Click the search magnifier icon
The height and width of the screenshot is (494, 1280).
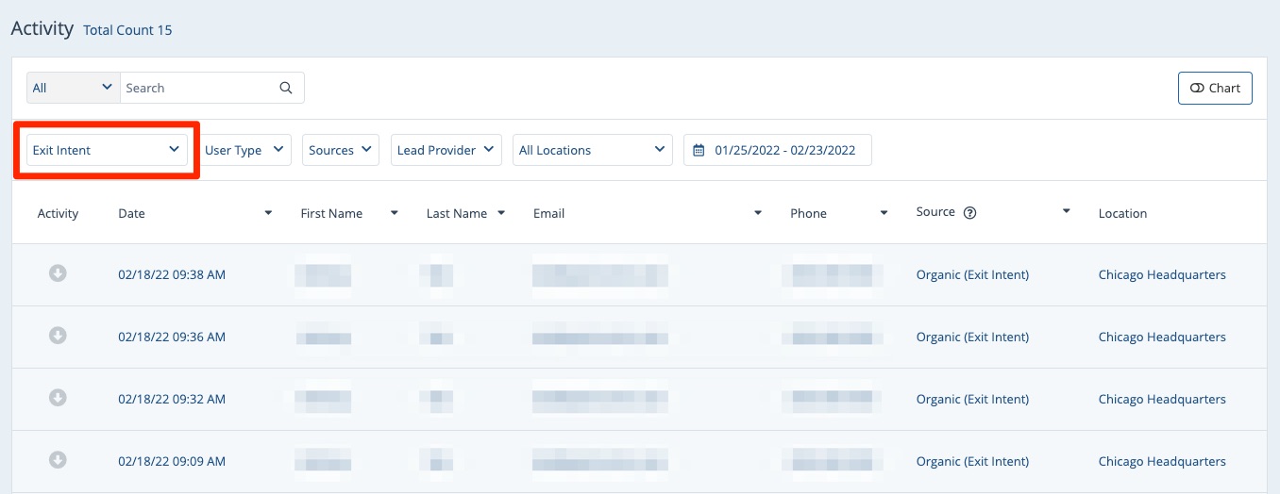(x=286, y=88)
